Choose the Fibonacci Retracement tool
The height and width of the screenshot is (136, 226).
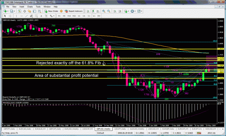pyautogui.click(x=36, y=16)
